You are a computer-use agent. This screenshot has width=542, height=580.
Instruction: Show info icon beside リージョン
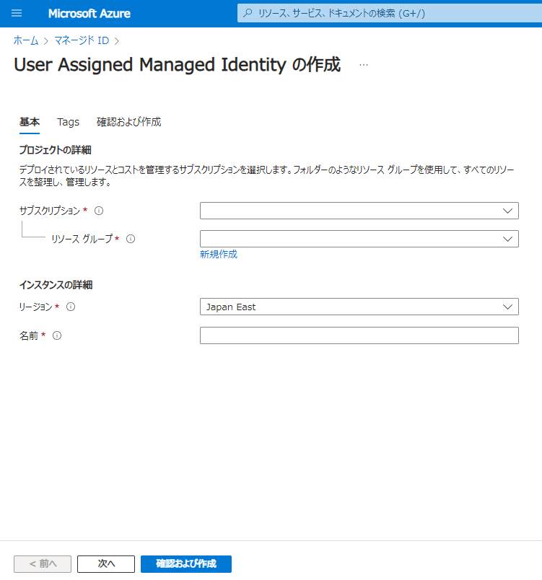pyautogui.click(x=71, y=307)
